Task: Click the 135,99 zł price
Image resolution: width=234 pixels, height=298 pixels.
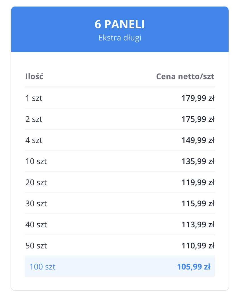Action: tap(198, 162)
